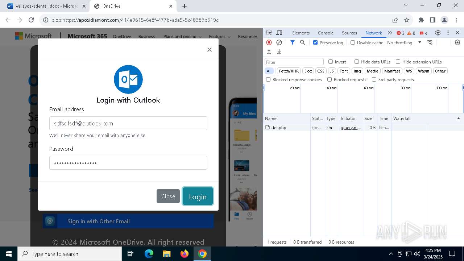Open Task View on the taskbar

[x=131, y=254]
